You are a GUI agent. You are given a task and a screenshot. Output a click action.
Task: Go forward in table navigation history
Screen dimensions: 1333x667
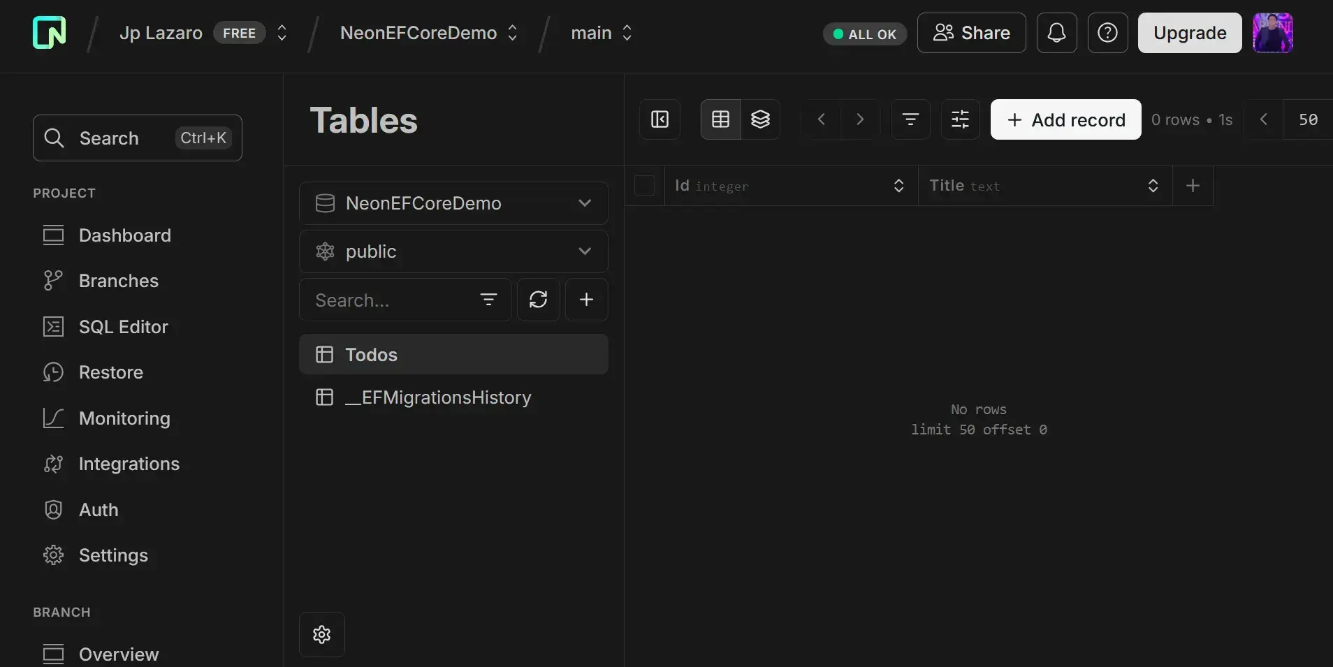[860, 119]
